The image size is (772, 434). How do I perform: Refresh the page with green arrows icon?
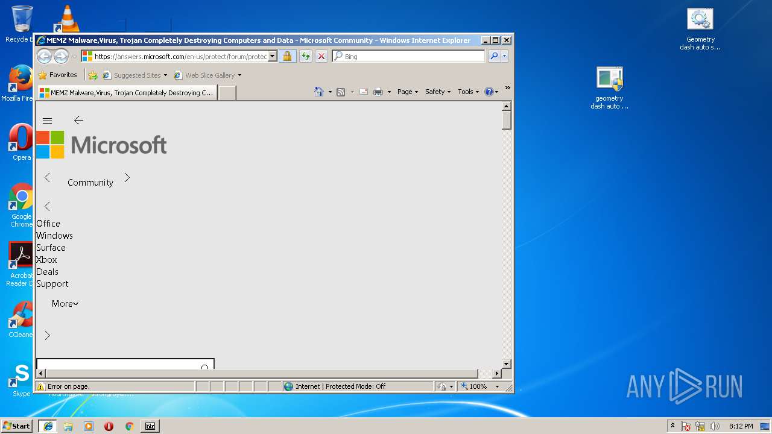[x=306, y=56]
